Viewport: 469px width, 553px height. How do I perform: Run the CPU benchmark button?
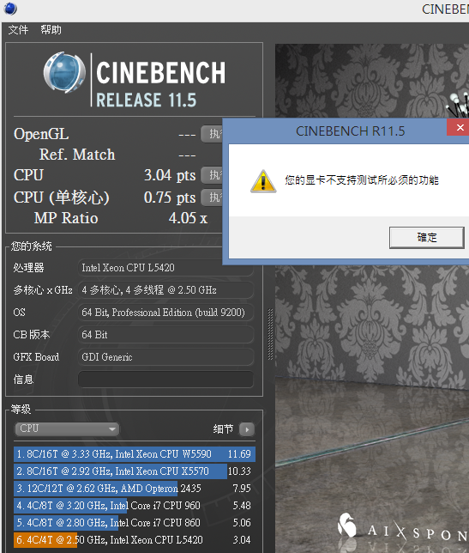tap(212, 175)
